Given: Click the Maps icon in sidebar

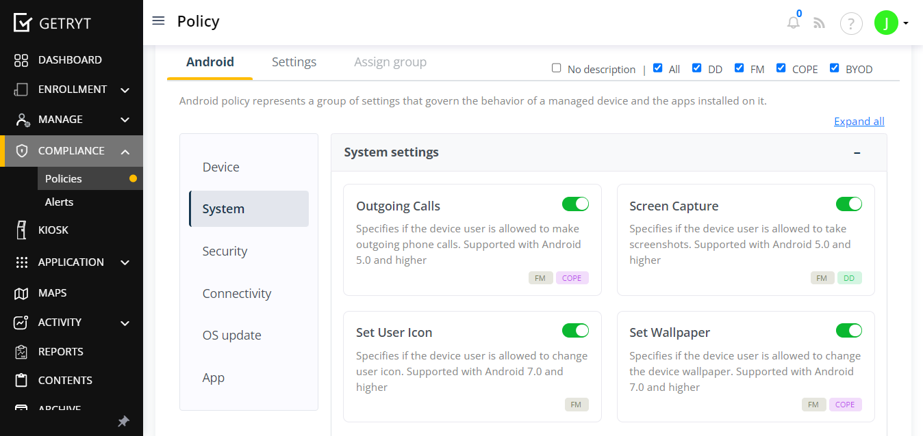Looking at the screenshot, I should pos(21,293).
